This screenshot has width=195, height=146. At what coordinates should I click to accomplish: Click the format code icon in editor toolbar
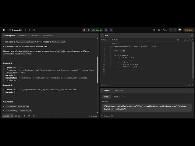[178, 40]
